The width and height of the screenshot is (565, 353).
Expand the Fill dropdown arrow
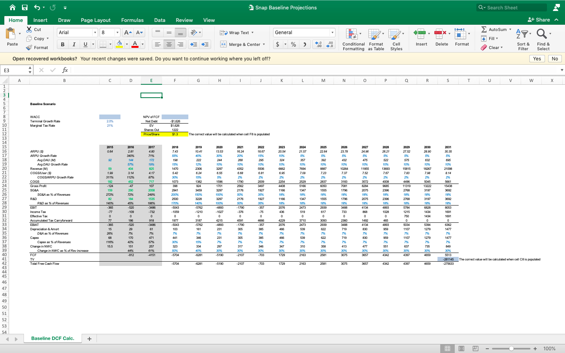(x=497, y=38)
